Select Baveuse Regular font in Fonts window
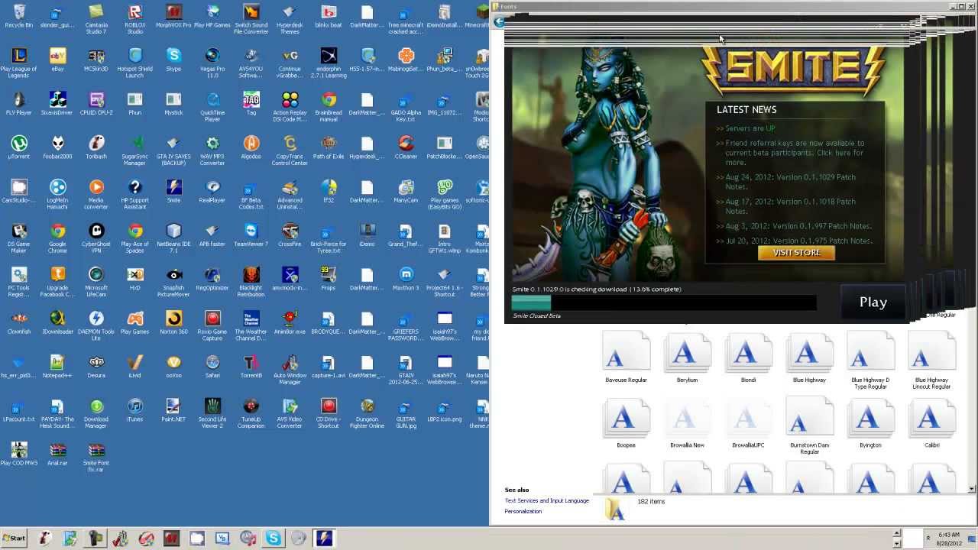Viewport: 978px width, 550px height. [626, 357]
